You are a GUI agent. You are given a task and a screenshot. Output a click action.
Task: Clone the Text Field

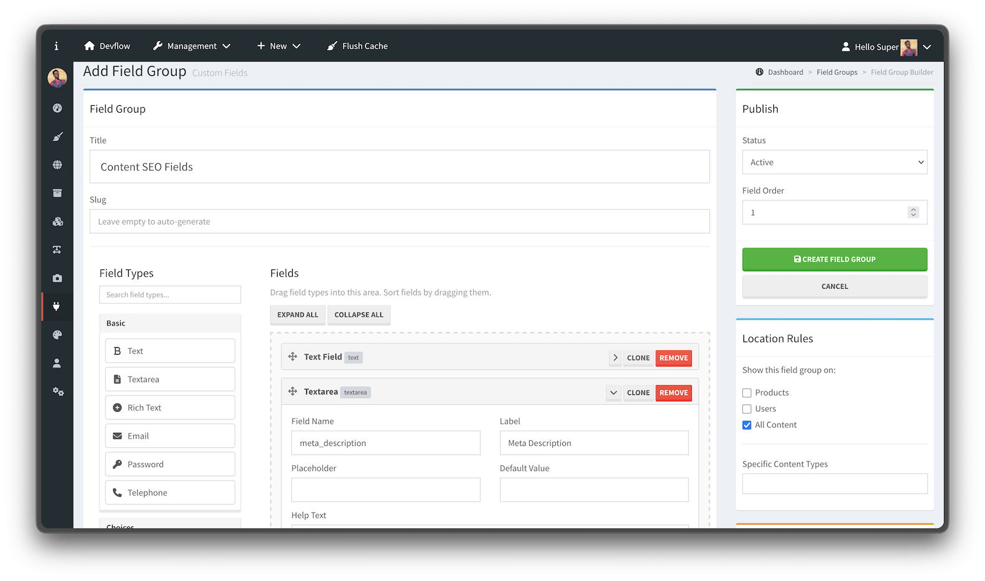click(x=638, y=358)
